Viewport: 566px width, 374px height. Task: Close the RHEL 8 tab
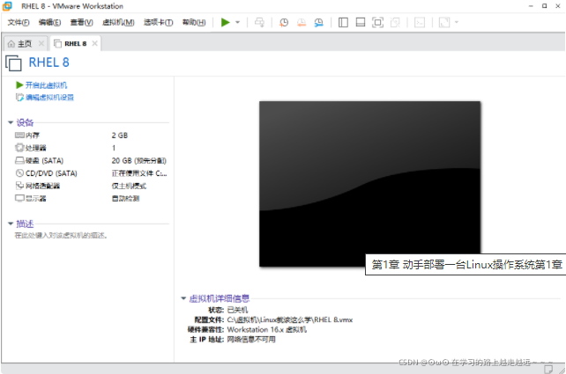coord(94,44)
